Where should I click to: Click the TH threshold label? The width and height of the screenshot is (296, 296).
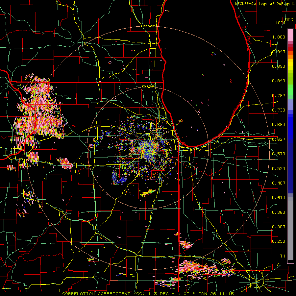(283, 256)
